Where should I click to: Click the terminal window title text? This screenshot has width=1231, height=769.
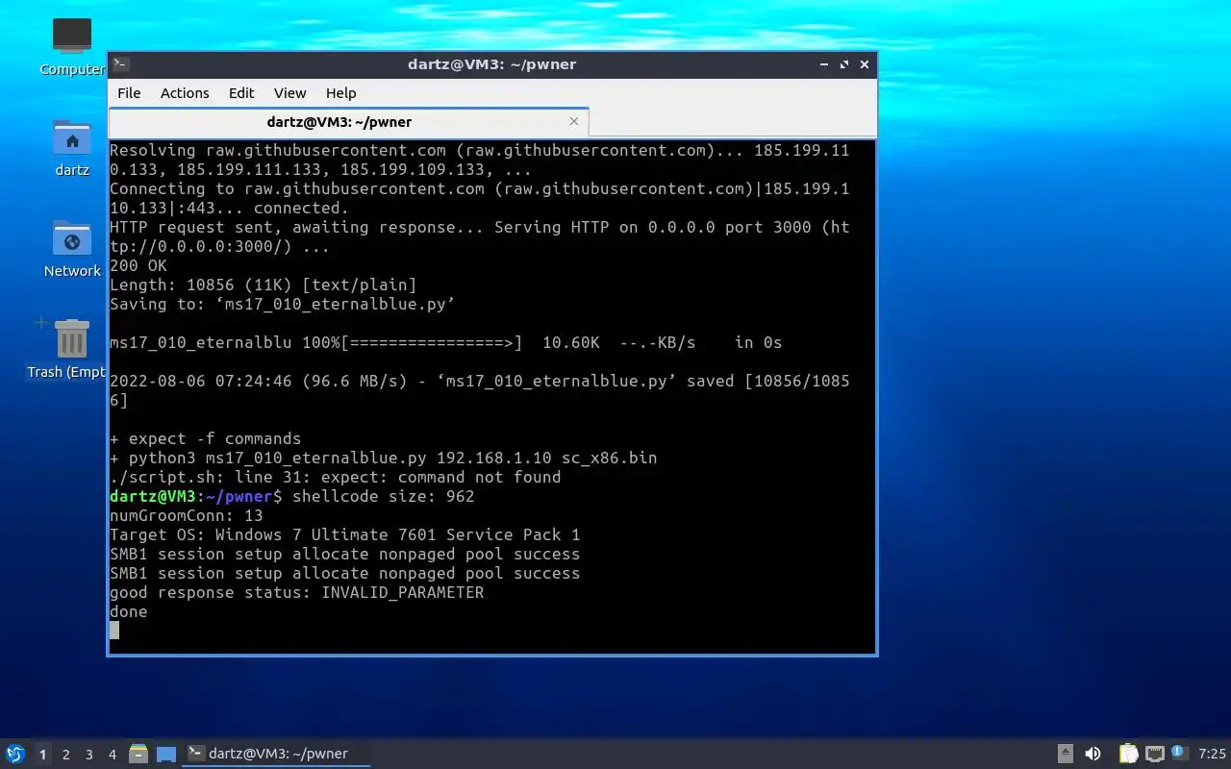pyautogui.click(x=491, y=64)
